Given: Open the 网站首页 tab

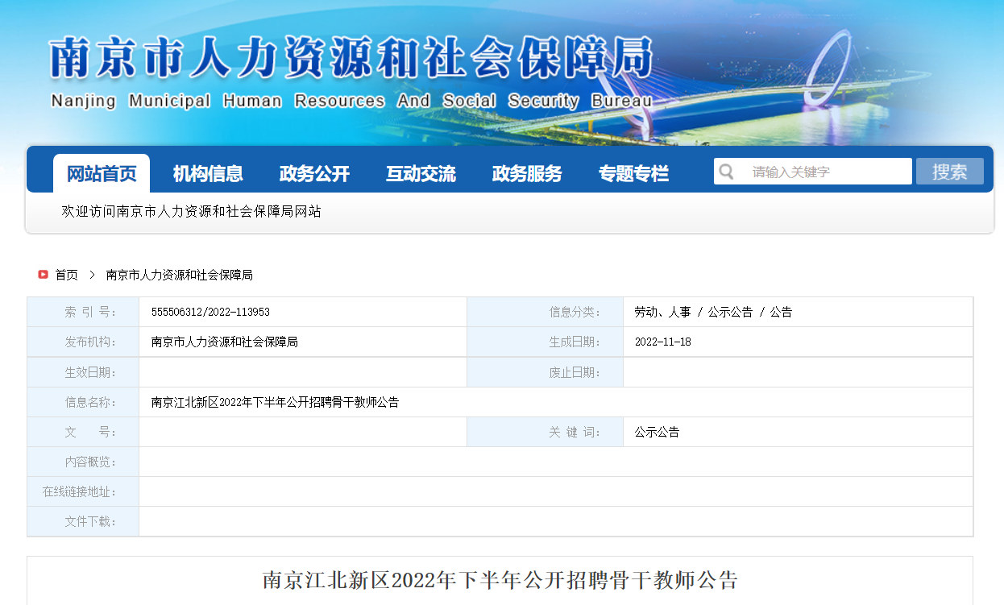Looking at the screenshot, I should (x=102, y=173).
